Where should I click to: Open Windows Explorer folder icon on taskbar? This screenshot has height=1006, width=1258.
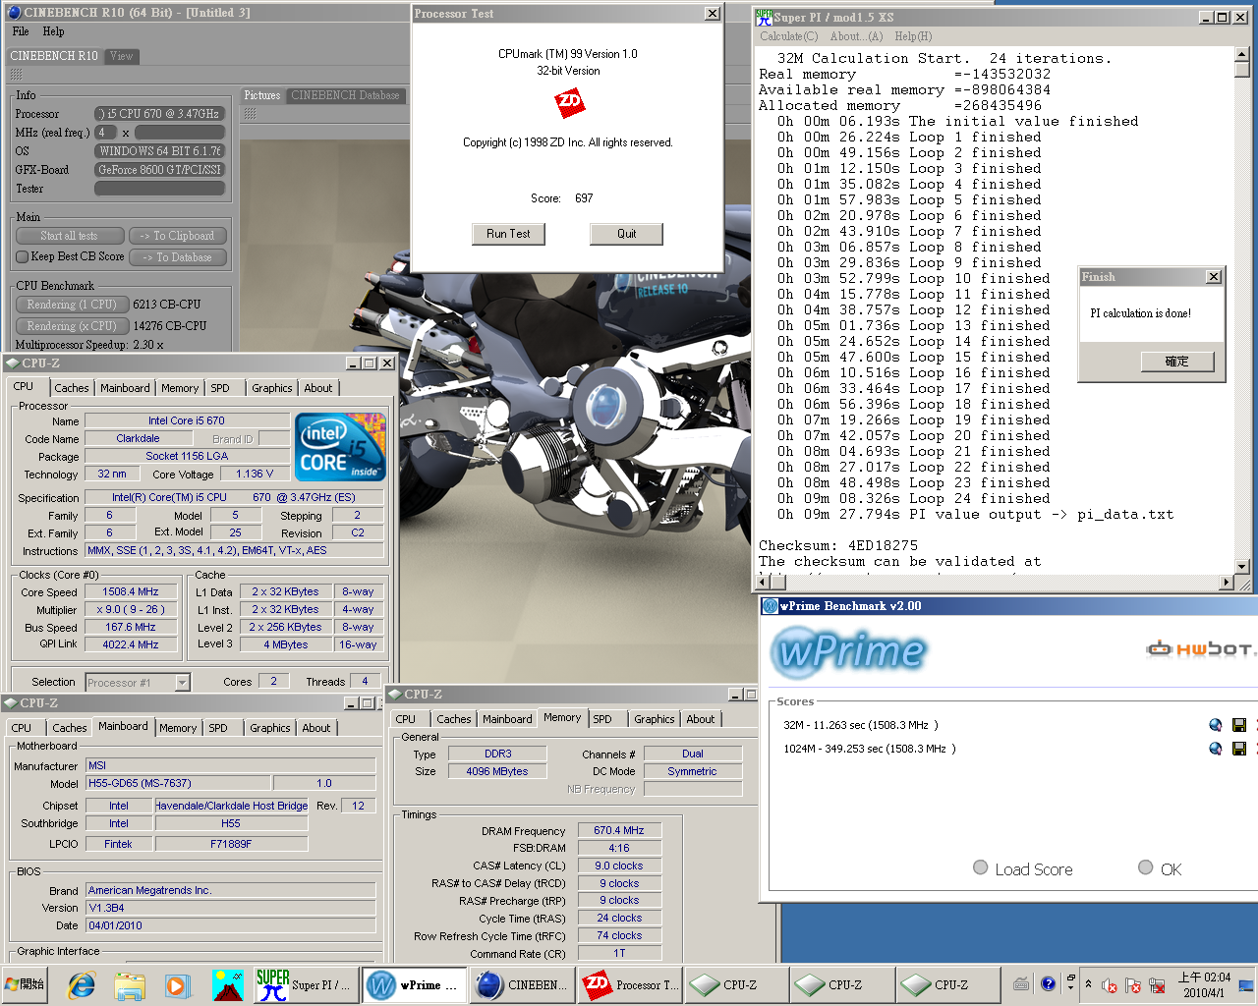click(129, 984)
